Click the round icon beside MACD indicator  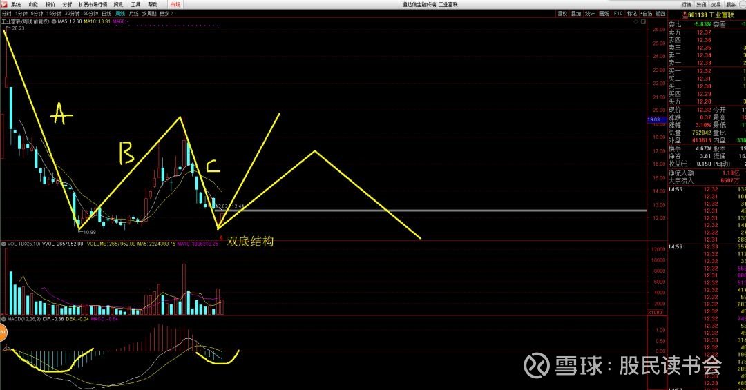click(x=4, y=319)
